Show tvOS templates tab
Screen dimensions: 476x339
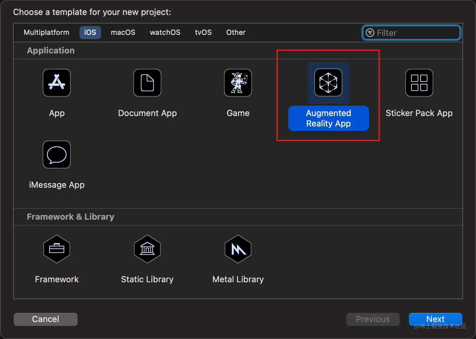point(203,33)
